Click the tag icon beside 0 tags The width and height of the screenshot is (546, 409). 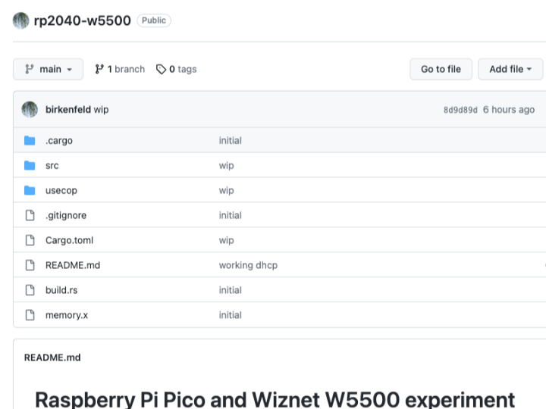click(161, 69)
